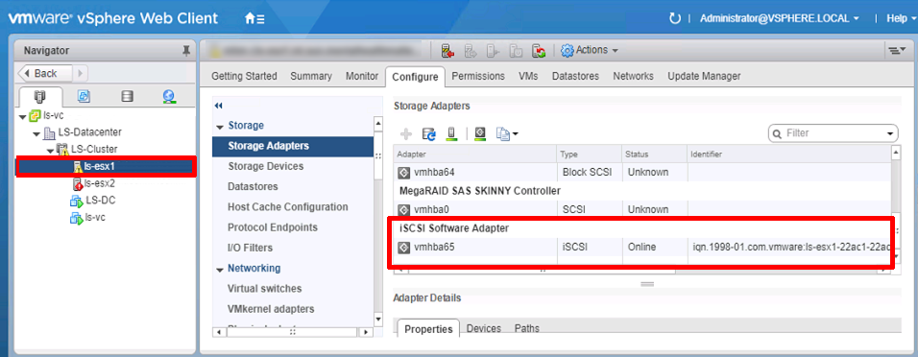Click the rescan adapter icon
Image resolution: width=918 pixels, height=357 pixels.
(480, 134)
